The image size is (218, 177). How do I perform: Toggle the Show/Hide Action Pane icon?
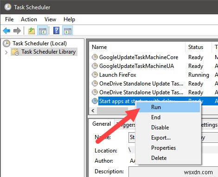pyautogui.click(x=68, y=31)
